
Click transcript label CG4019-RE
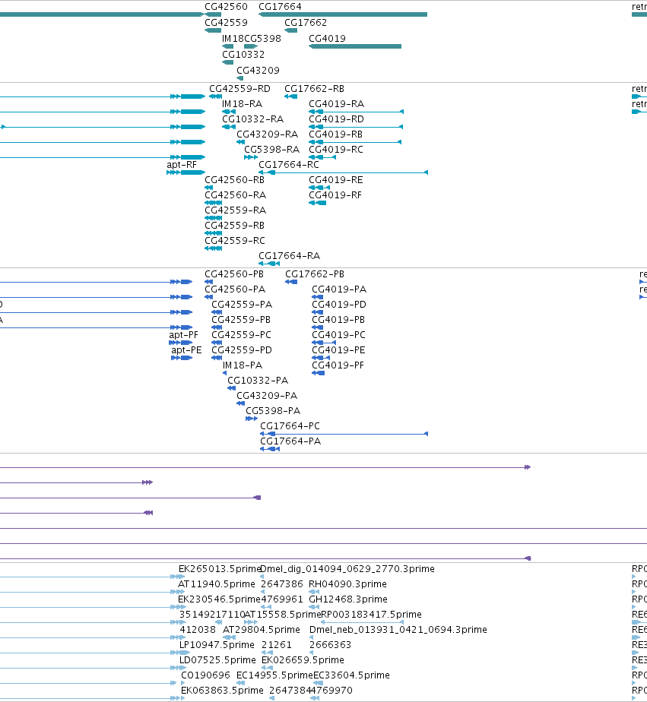pyautogui.click(x=336, y=180)
